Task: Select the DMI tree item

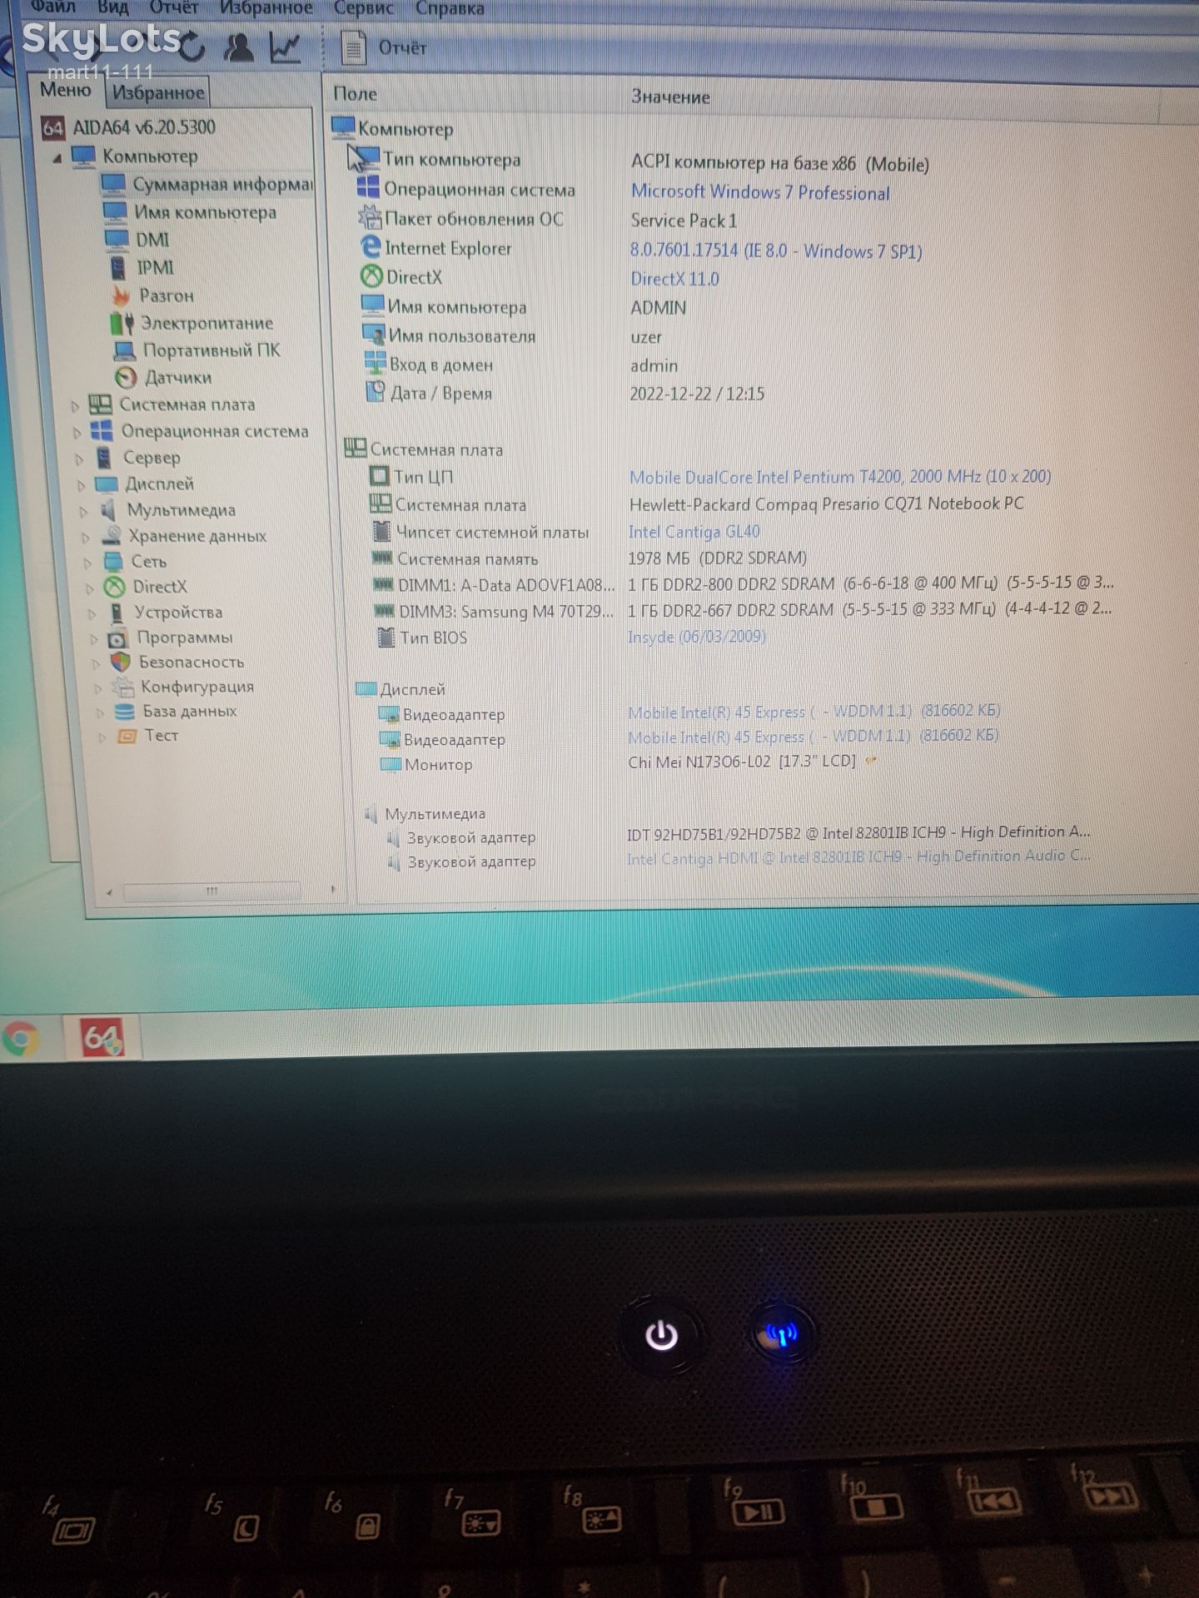Action: coord(152,240)
